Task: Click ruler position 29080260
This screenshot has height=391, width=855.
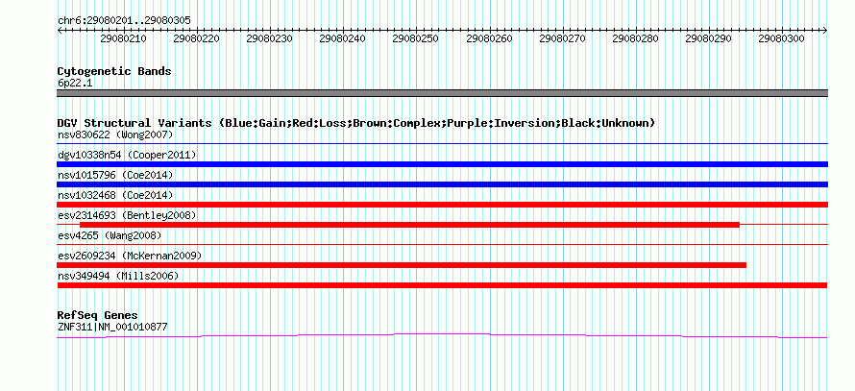Action: click(489, 38)
